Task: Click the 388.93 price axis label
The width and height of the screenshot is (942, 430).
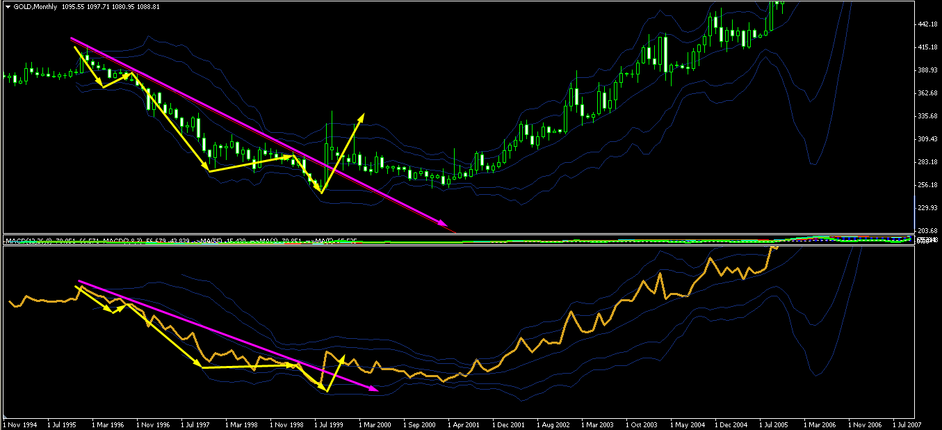Action: tap(928, 70)
